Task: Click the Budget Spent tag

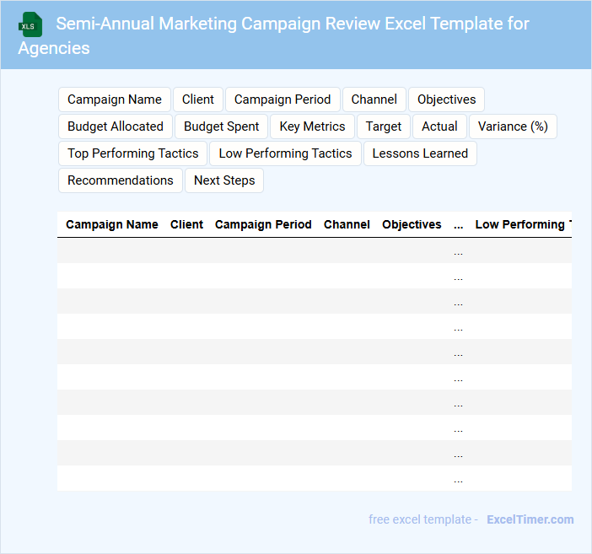Action: [222, 126]
